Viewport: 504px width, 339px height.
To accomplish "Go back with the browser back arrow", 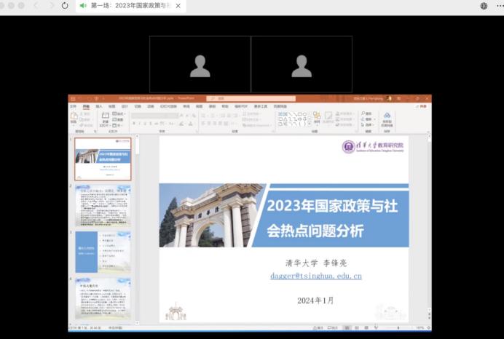I will [x=36, y=6].
